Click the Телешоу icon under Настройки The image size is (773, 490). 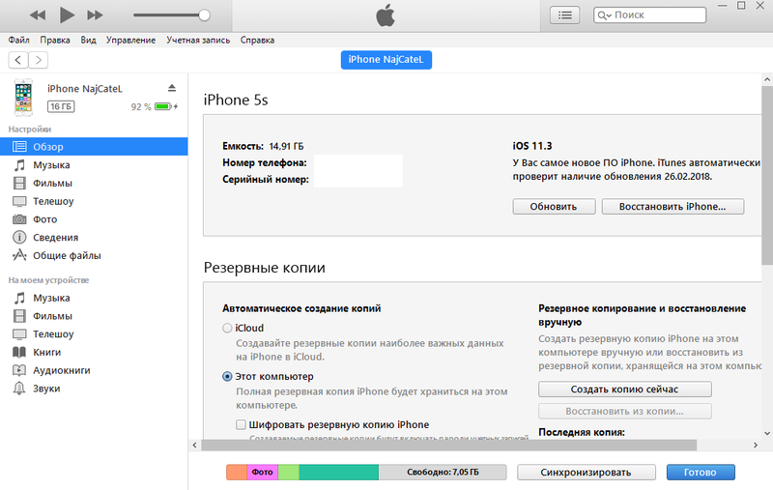click(x=19, y=201)
